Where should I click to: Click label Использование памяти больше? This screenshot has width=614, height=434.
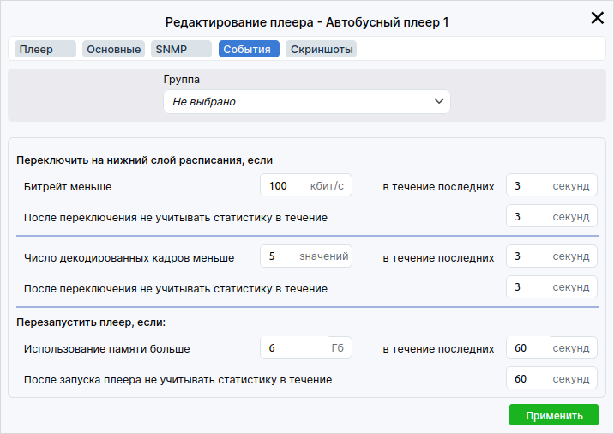106,348
